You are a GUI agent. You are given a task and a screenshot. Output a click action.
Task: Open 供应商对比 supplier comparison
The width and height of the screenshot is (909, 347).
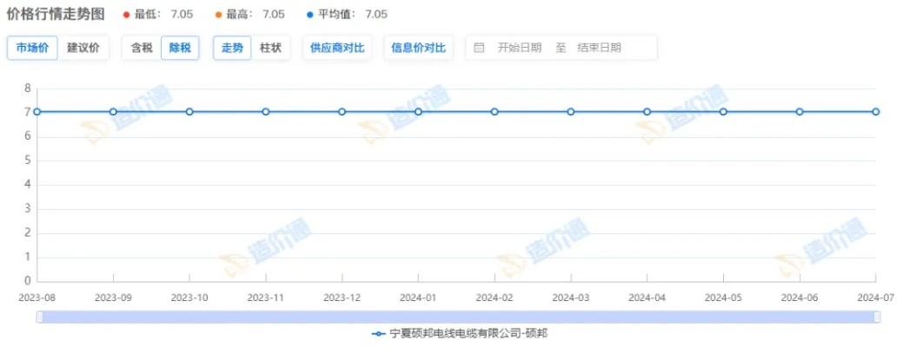[337, 48]
